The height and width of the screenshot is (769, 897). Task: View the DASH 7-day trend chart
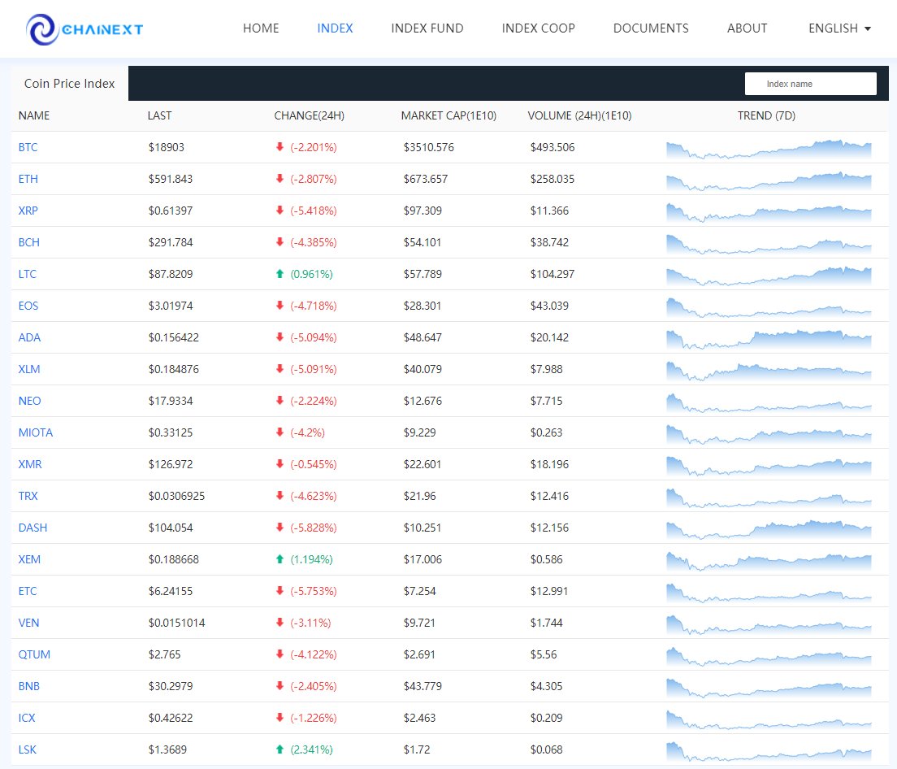click(769, 529)
